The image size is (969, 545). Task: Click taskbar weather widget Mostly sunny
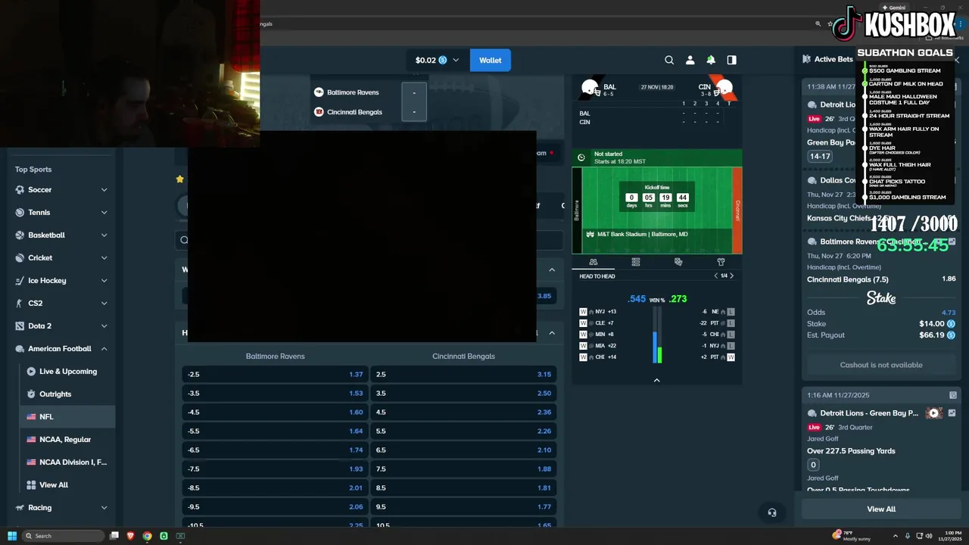tap(852, 536)
